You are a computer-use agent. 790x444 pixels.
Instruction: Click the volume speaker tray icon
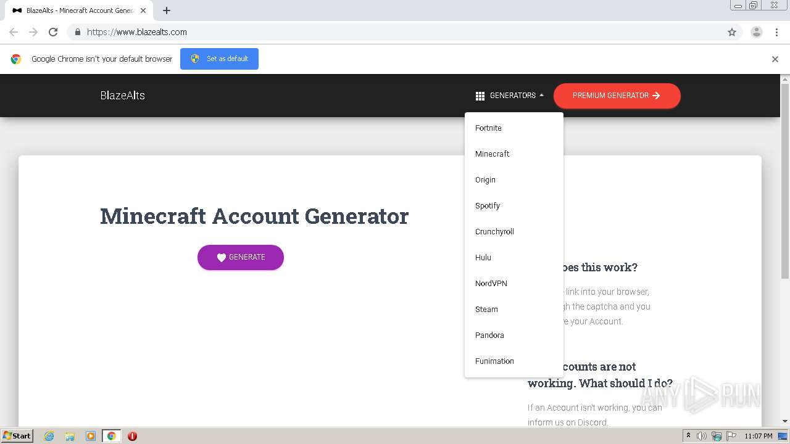702,436
